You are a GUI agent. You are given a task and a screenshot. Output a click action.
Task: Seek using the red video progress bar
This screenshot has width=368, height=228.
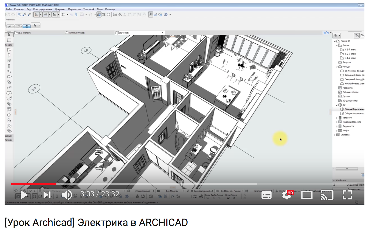(33, 184)
